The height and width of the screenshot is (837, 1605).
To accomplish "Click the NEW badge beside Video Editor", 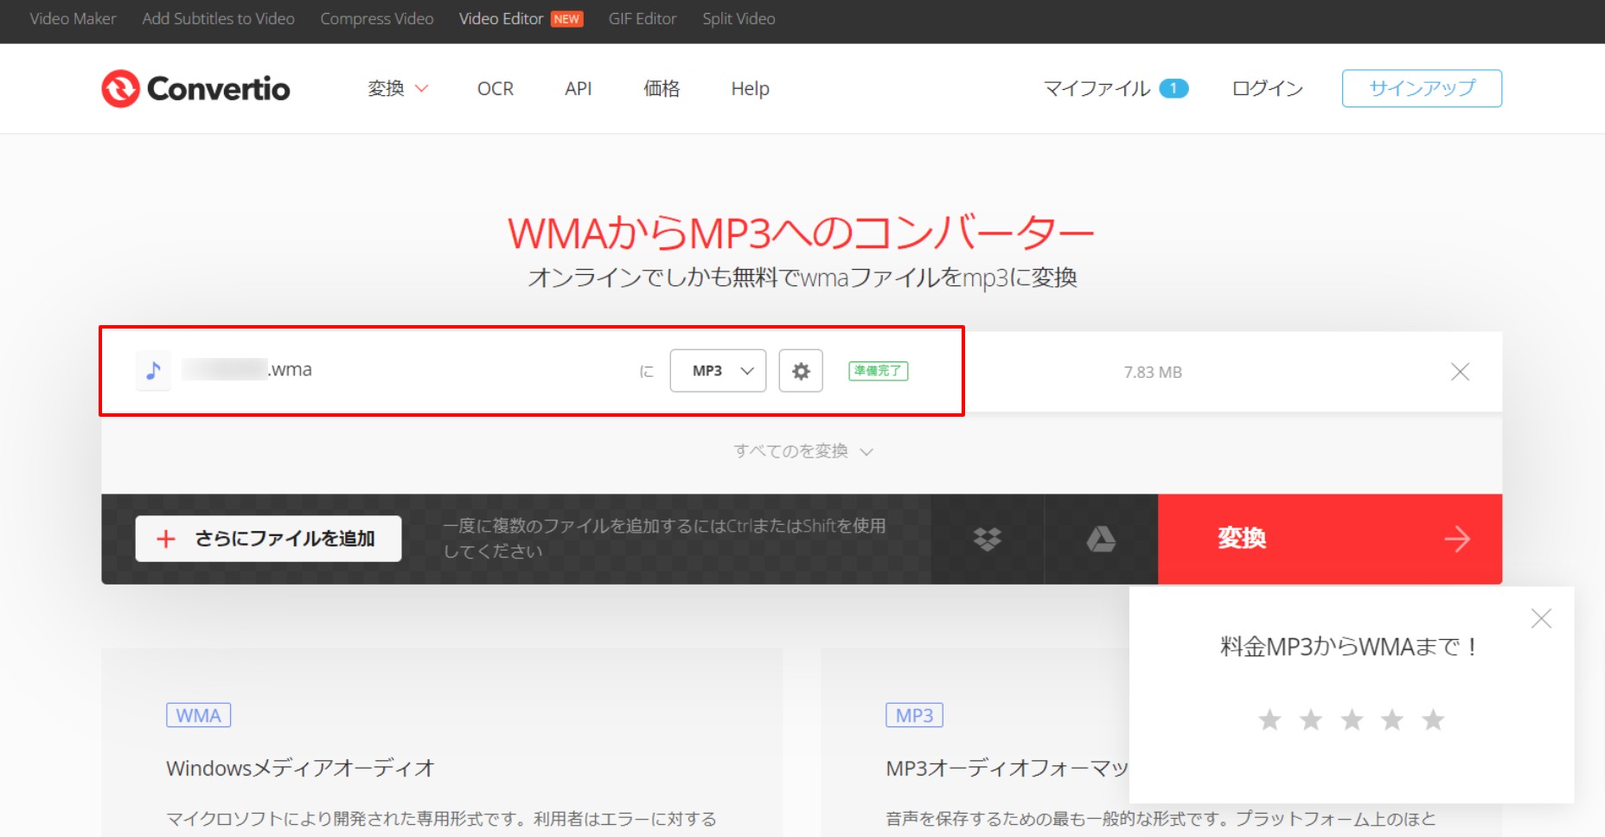I will pos(567,19).
